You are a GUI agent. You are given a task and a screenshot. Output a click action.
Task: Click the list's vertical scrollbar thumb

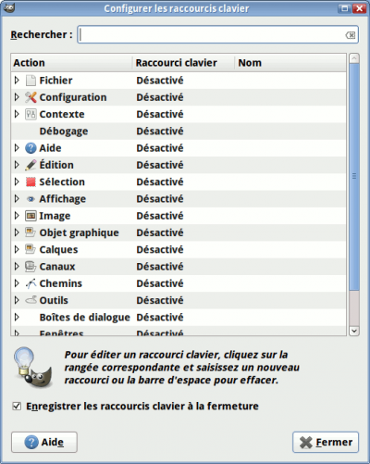point(354,177)
